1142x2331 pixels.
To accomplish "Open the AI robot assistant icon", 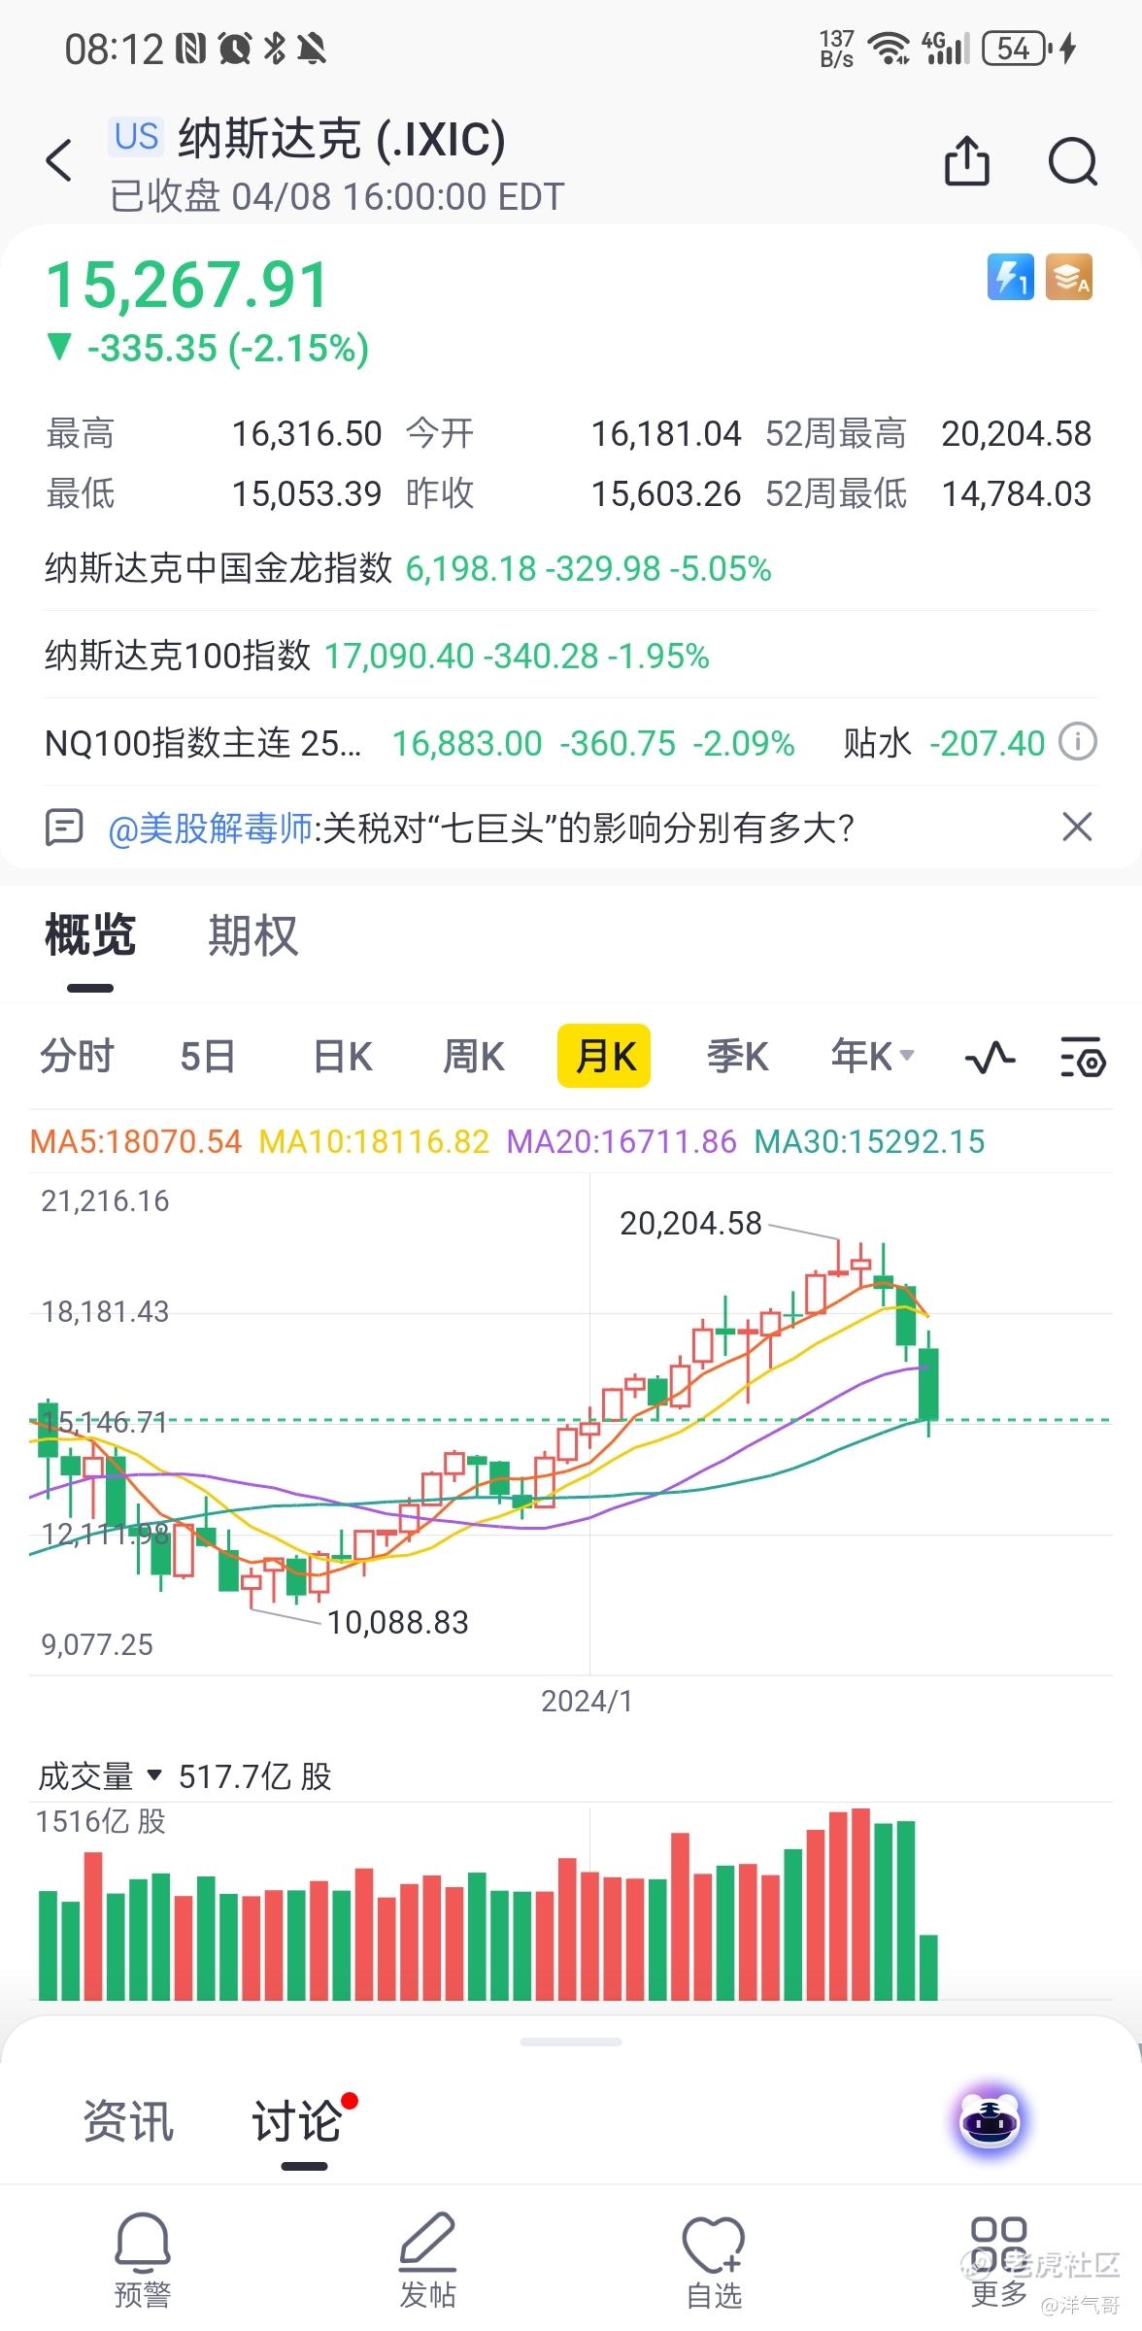I will point(990,2120).
